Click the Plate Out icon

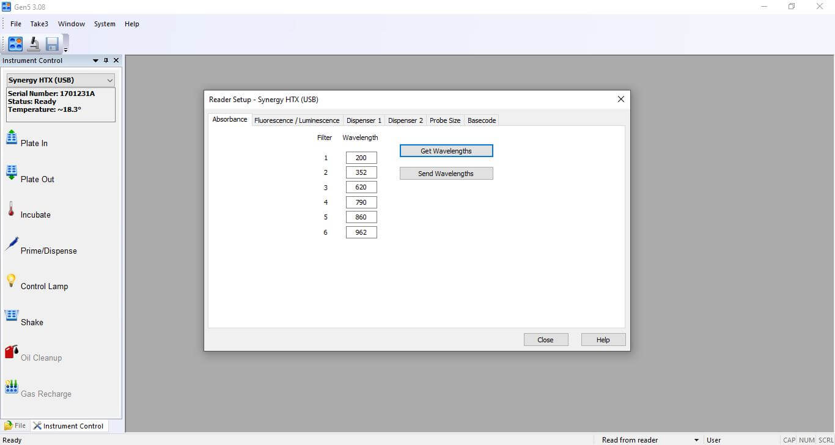point(12,173)
